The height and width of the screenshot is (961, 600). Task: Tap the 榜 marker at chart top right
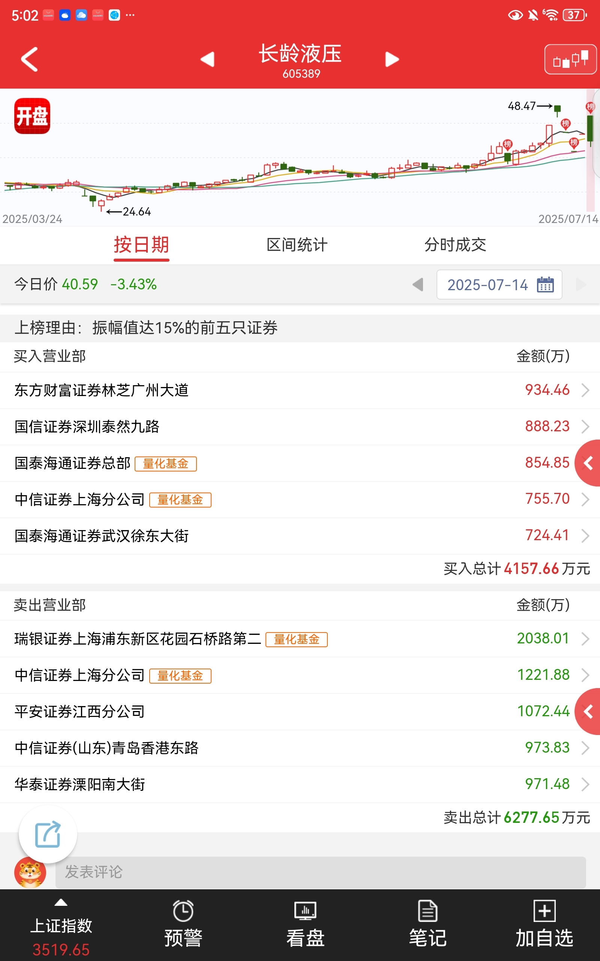590,107
